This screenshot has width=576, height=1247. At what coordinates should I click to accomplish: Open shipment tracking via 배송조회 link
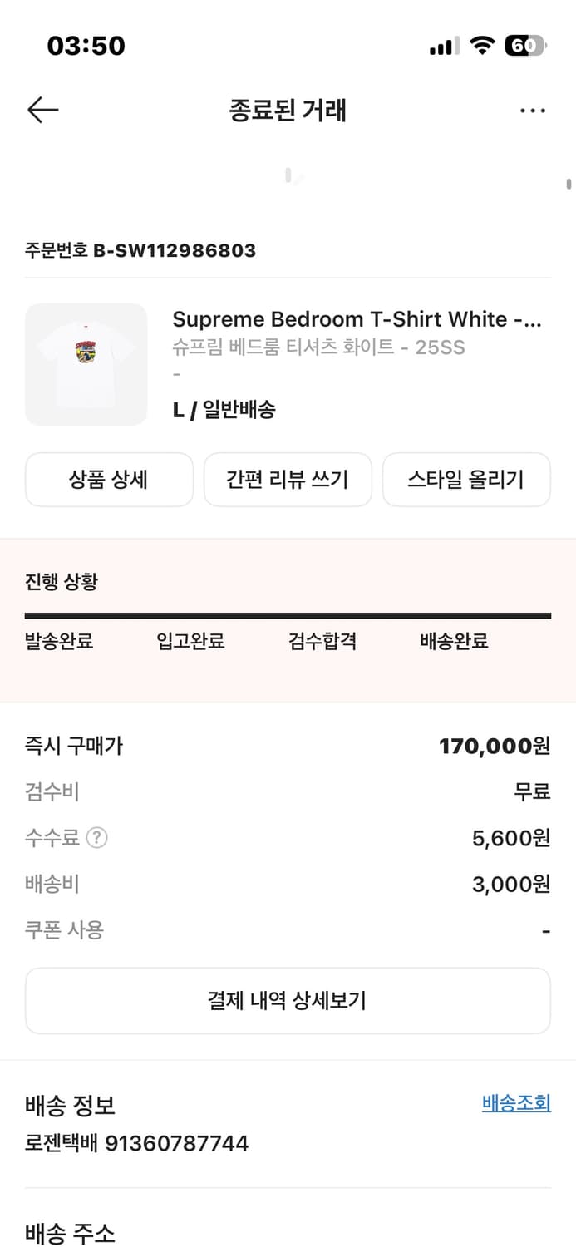pyautogui.click(x=514, y=1103)
